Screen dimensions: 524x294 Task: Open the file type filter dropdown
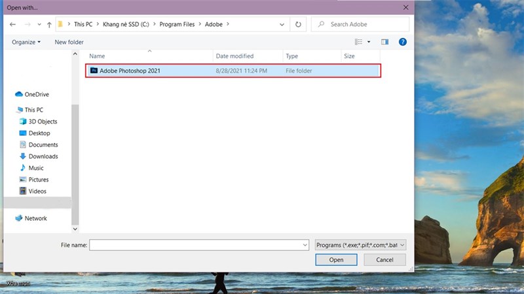point(360,245)
